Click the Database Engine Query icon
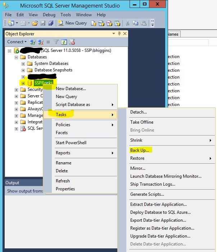 tap(94, 23)
